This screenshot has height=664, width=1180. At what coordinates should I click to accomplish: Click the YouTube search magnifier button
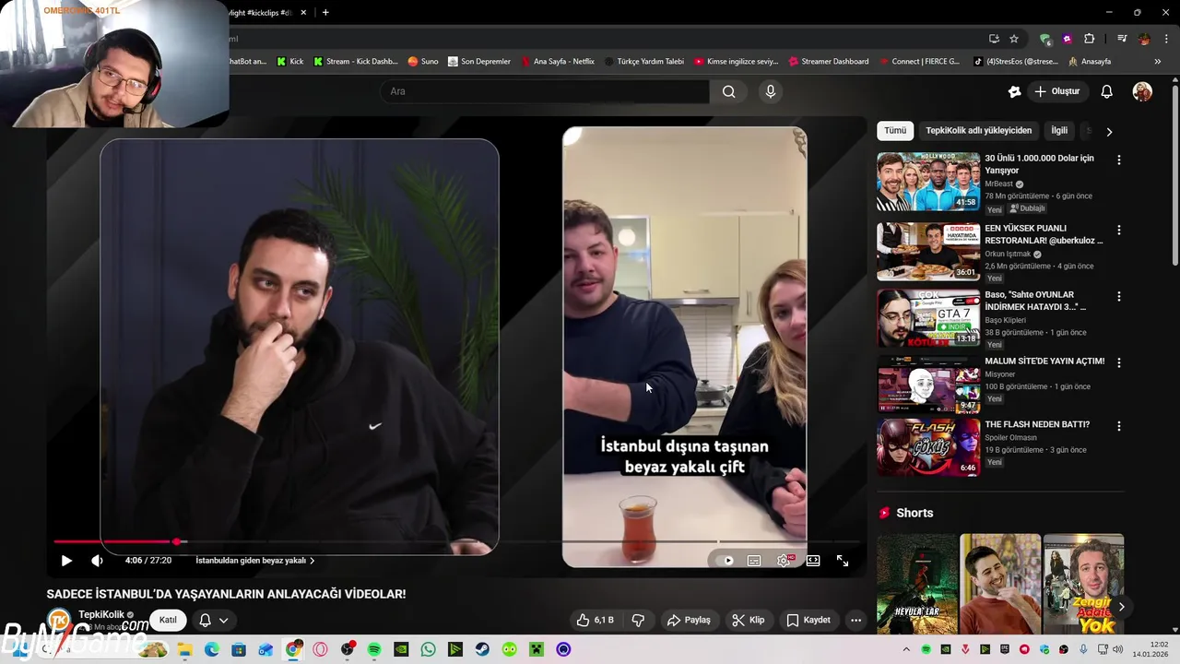(728, 91)
